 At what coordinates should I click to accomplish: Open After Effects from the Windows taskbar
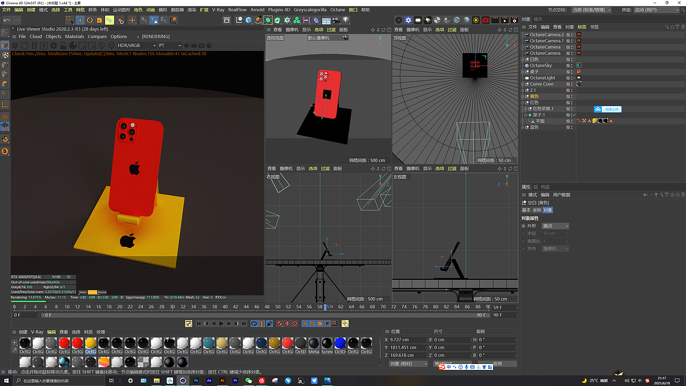click(x=209, y=381)
